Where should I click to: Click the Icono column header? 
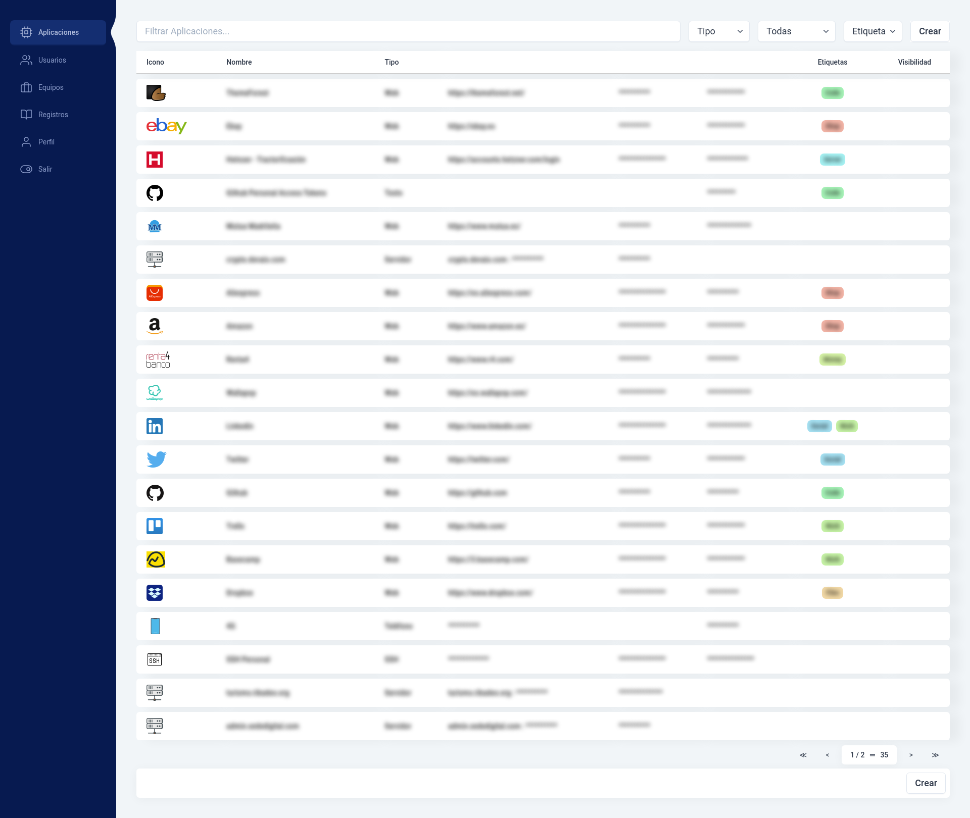[155, 62]
